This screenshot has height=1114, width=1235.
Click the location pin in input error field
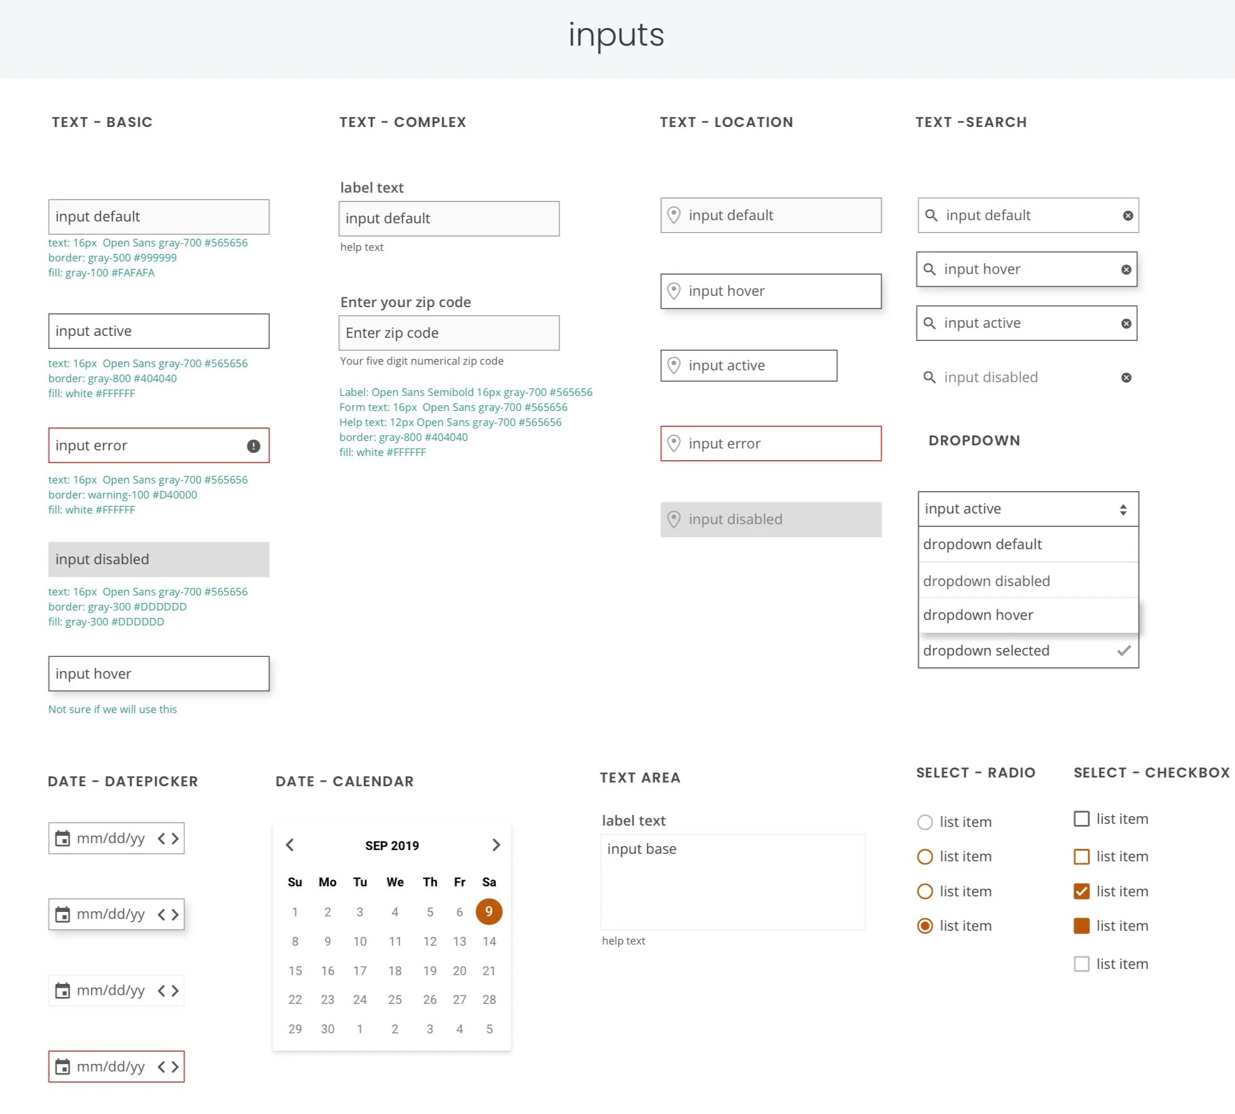pos(673,443)
